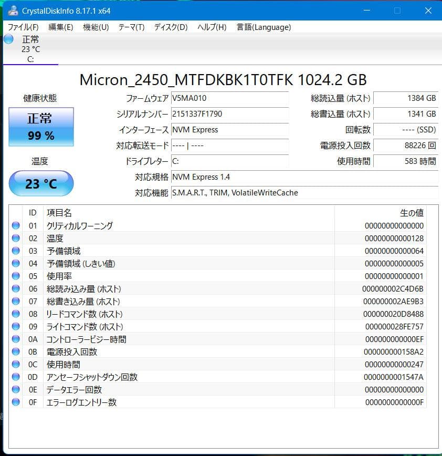The image size is (442, 456).
Task: Select the status dot for 予備領域
Action: [16, 251]
